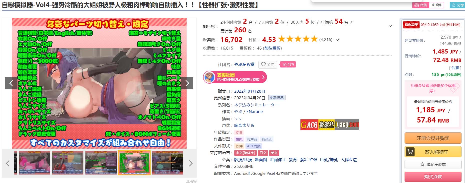Open the ネジ込みシミュレーター series link
The image size is (465, 183).
(x=256, y=105)
